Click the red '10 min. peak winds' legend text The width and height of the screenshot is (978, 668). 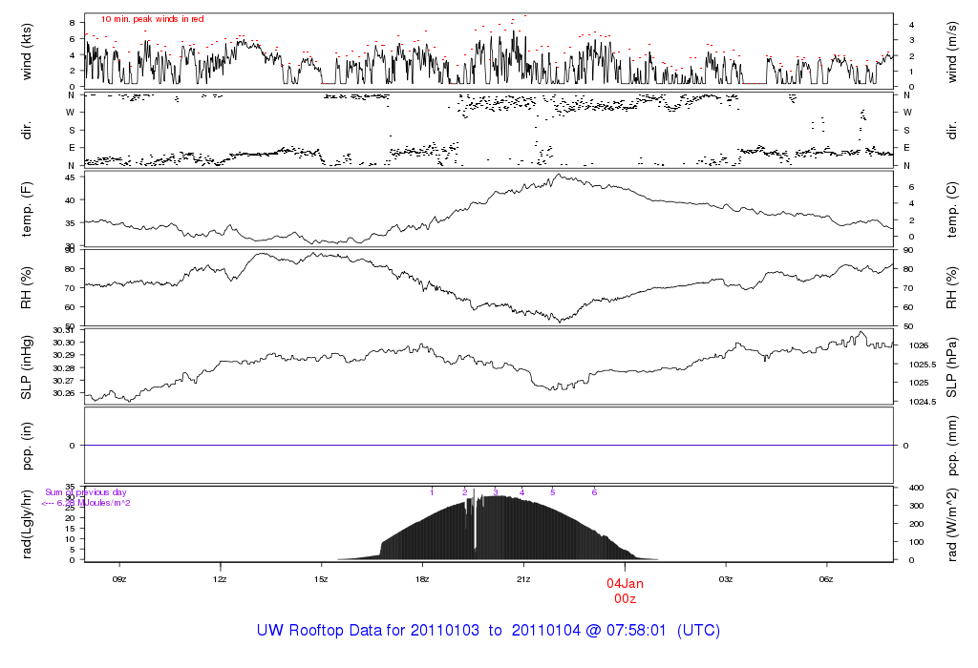pyautogui.click(x=153, y=19)
